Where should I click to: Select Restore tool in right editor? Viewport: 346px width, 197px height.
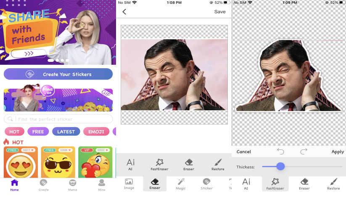point(333,184)
